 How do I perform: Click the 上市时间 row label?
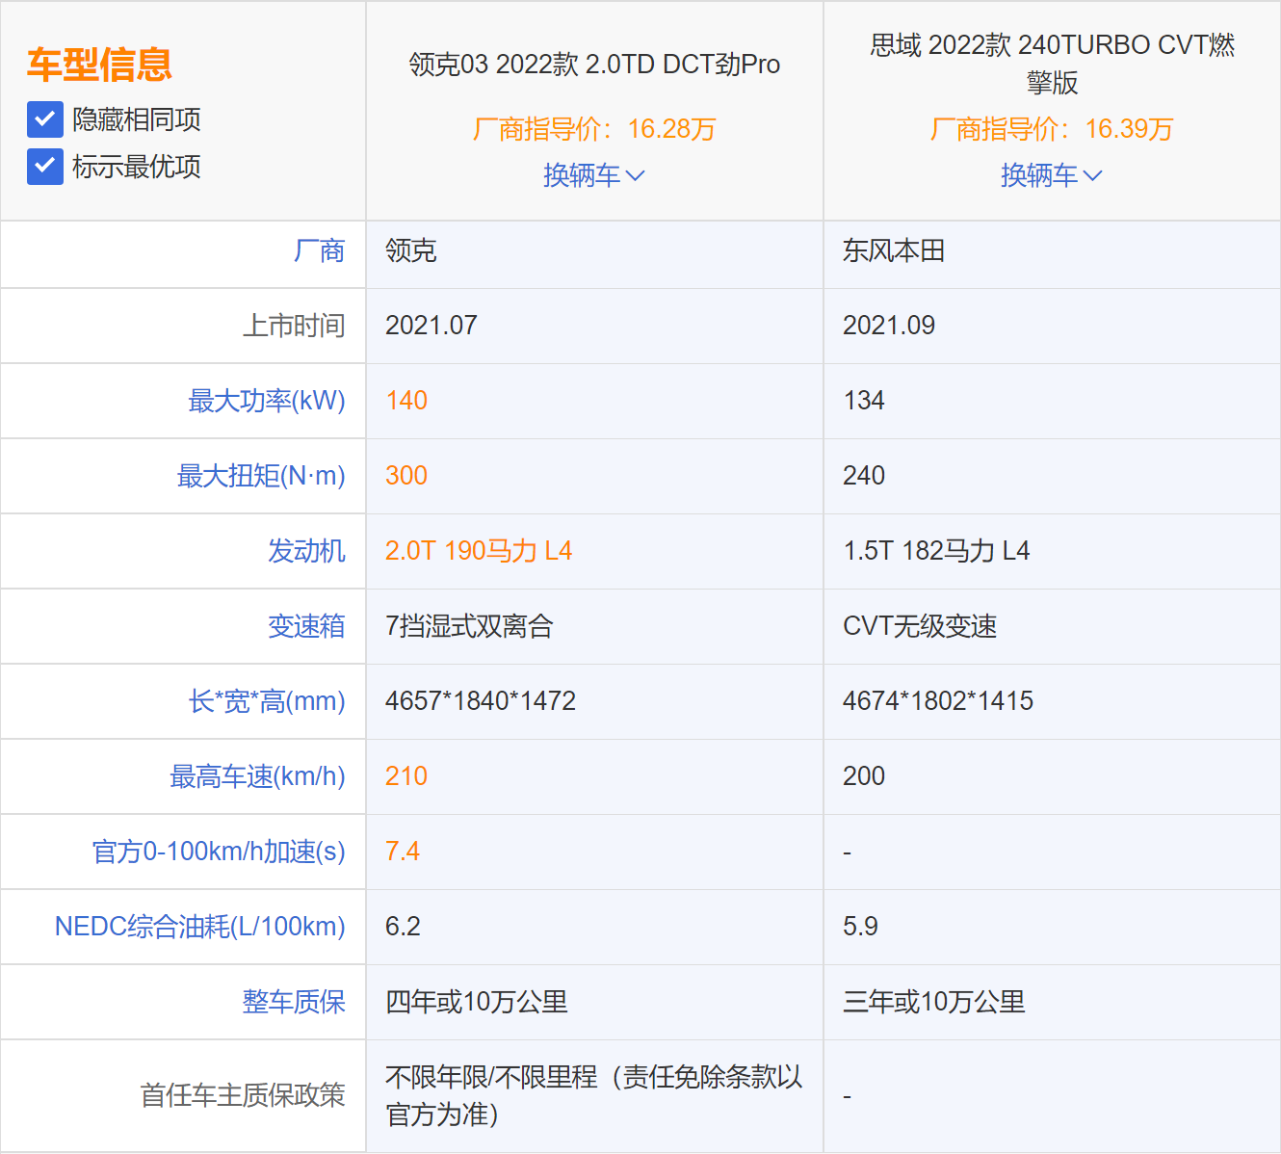(294, 326)
